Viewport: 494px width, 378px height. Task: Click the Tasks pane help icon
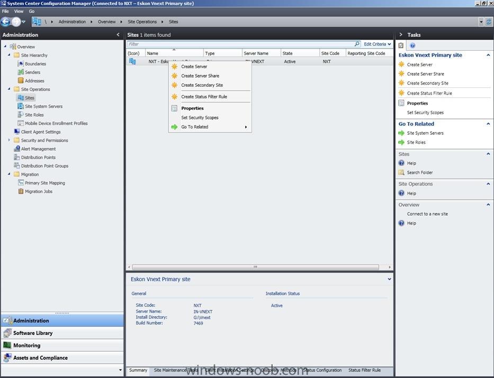(x=412, y=45)
